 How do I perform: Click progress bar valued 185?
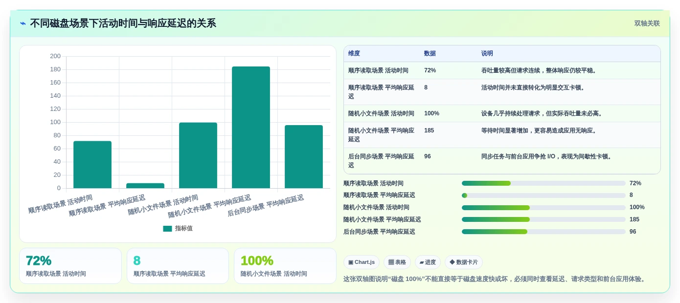[544, 220]
